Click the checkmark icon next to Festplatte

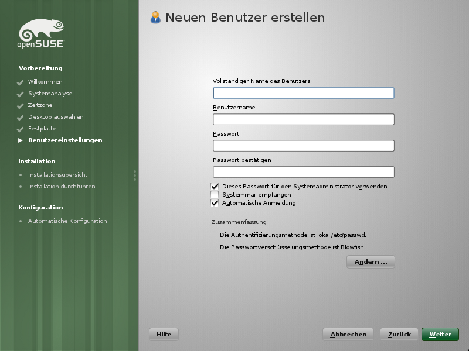click(21, 129)
